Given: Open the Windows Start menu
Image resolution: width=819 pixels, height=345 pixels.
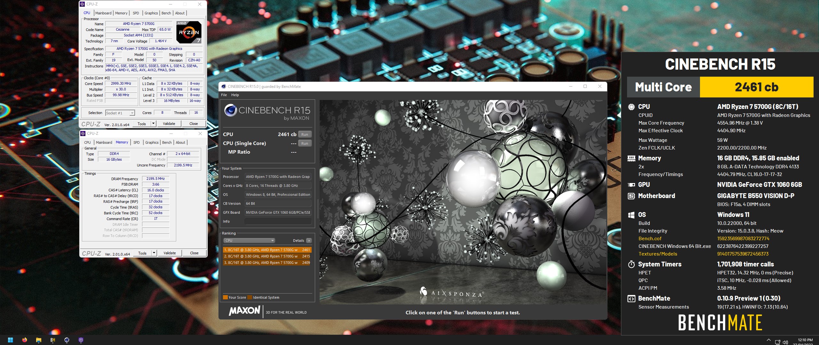Looking at the screenshot, I should (x=10, y=340).
